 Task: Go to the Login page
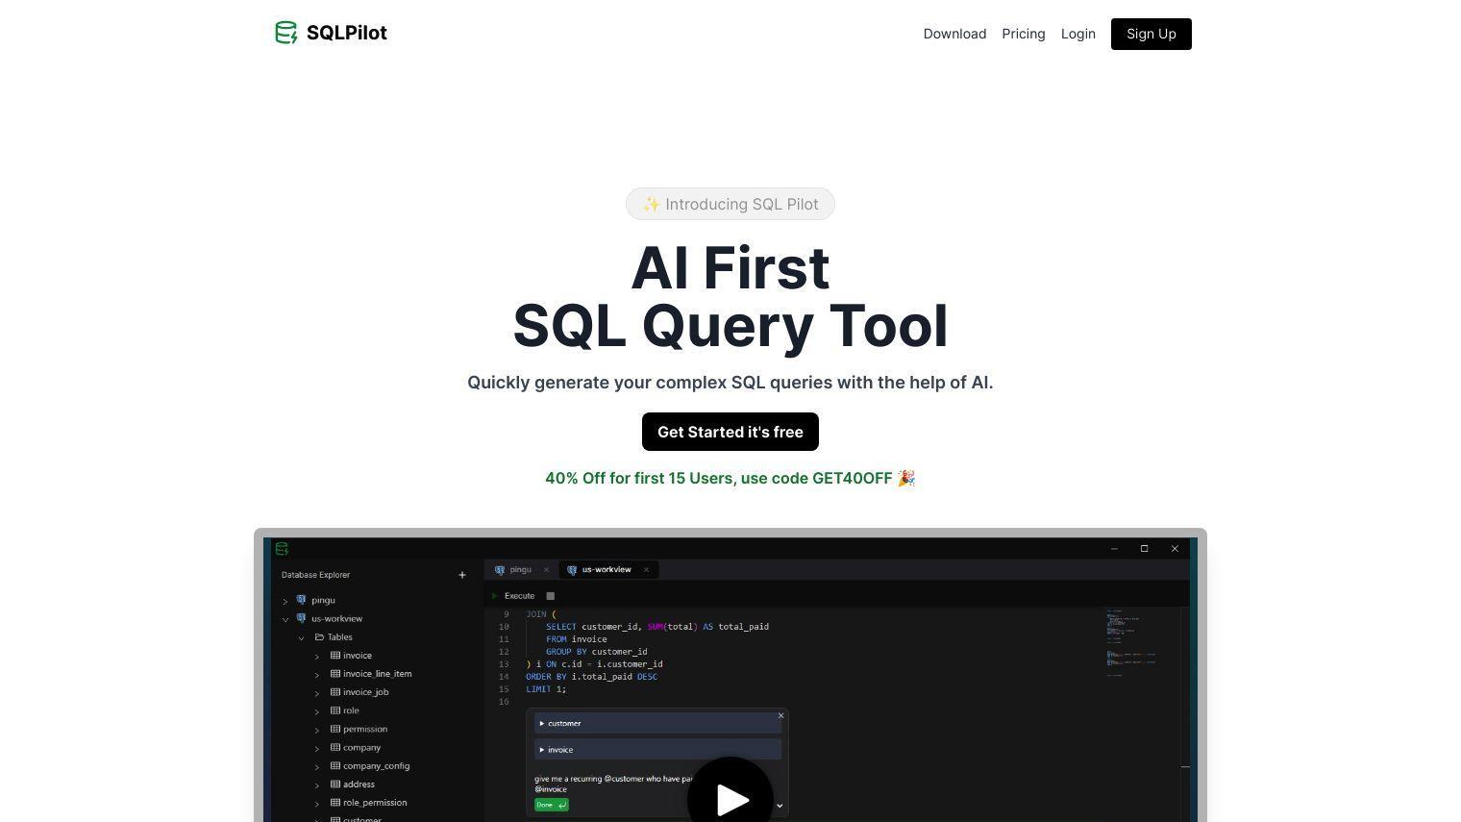pyautogui.click(x=1077, y=34)
